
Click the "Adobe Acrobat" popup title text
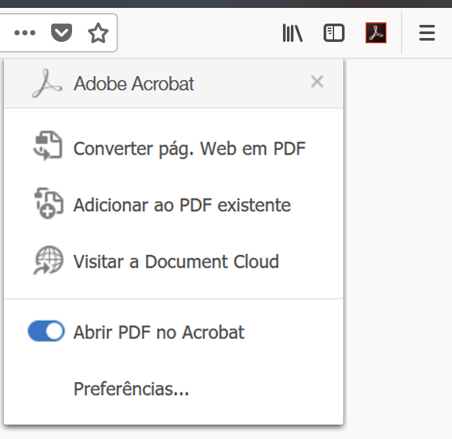134,84
